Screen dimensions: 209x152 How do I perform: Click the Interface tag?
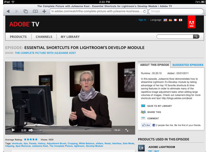click(117, 143)
